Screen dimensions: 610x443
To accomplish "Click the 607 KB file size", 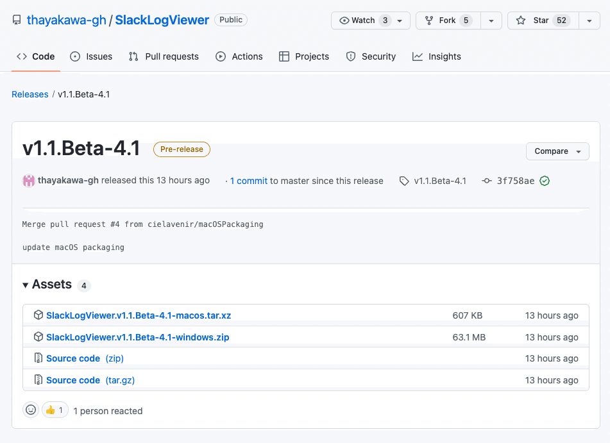I will point(467,315).
